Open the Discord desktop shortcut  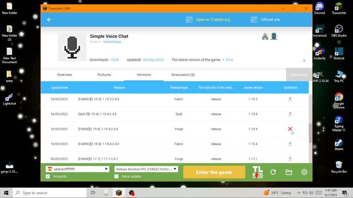319,8
